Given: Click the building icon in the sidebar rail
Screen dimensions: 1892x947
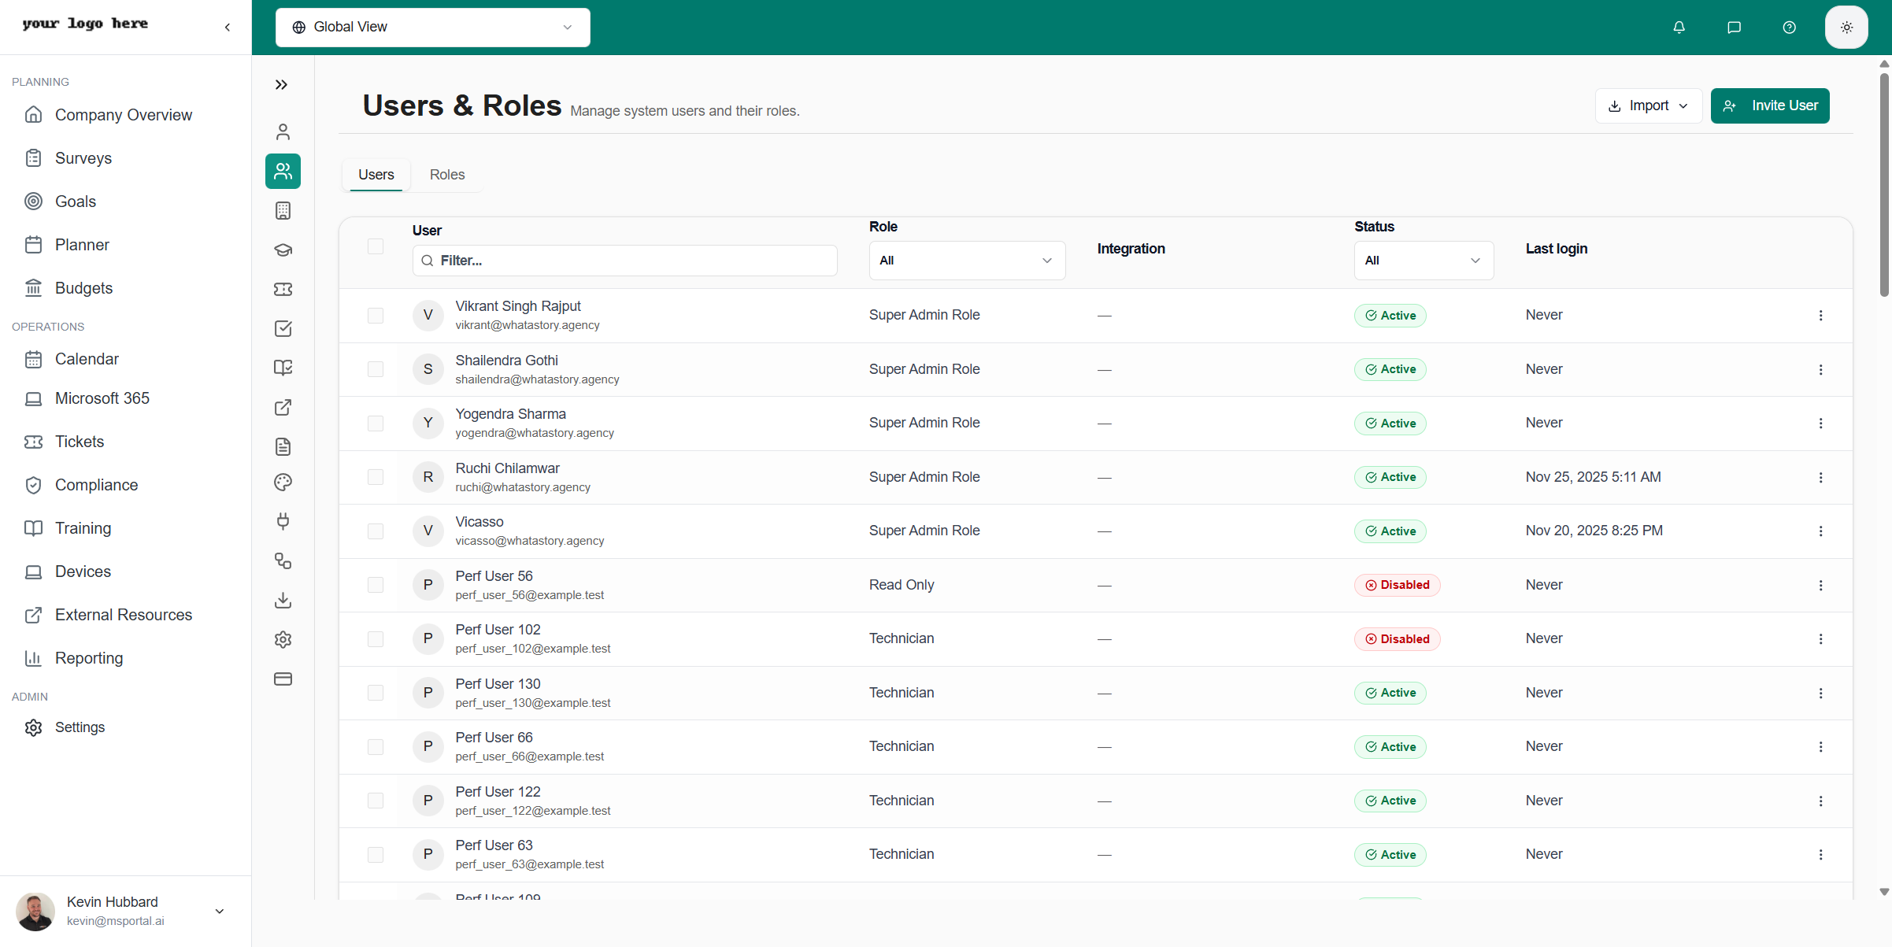Looking at the screenshot, I should pos(283,210).
